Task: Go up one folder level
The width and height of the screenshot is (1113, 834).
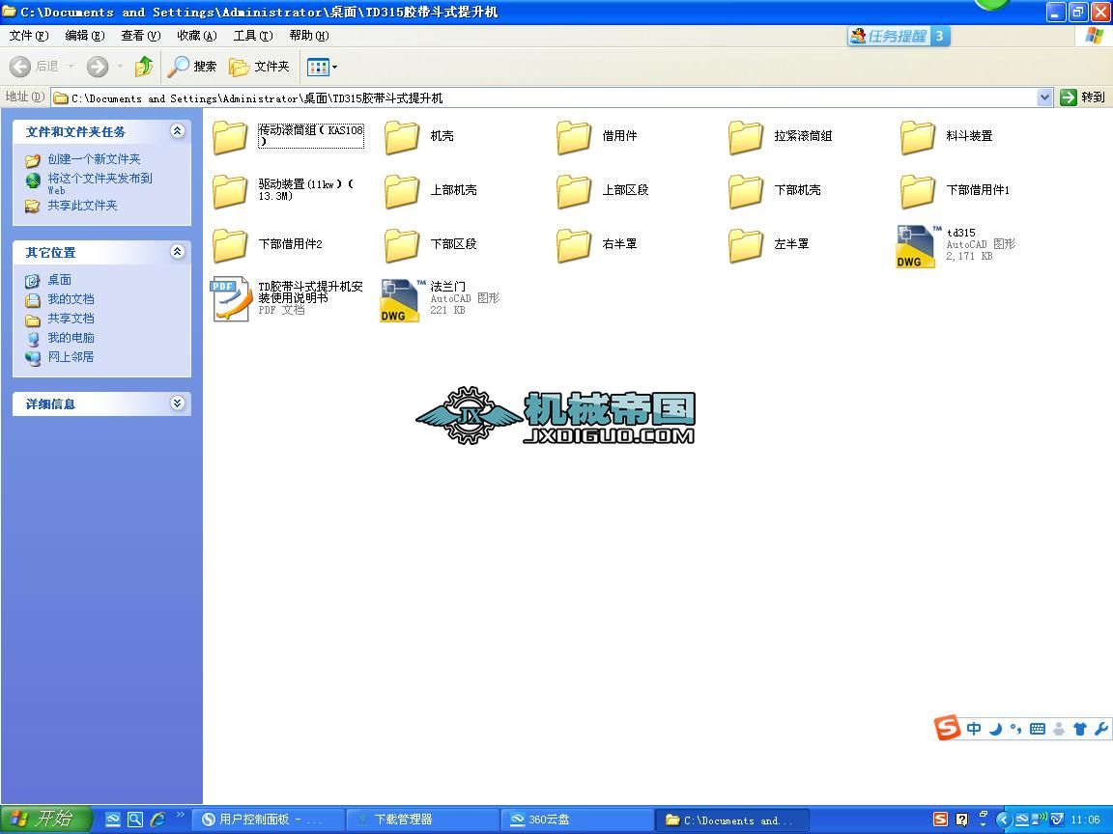Action: (x=143, y=67)
